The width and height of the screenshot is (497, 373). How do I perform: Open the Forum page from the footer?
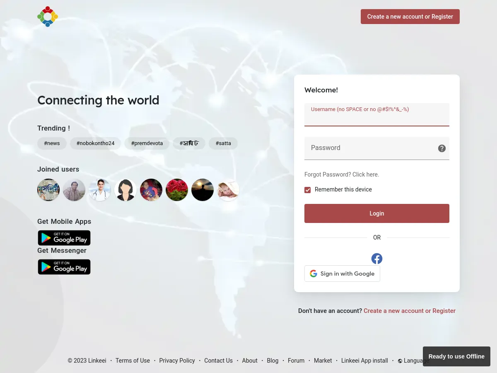[x=296, y=361]
